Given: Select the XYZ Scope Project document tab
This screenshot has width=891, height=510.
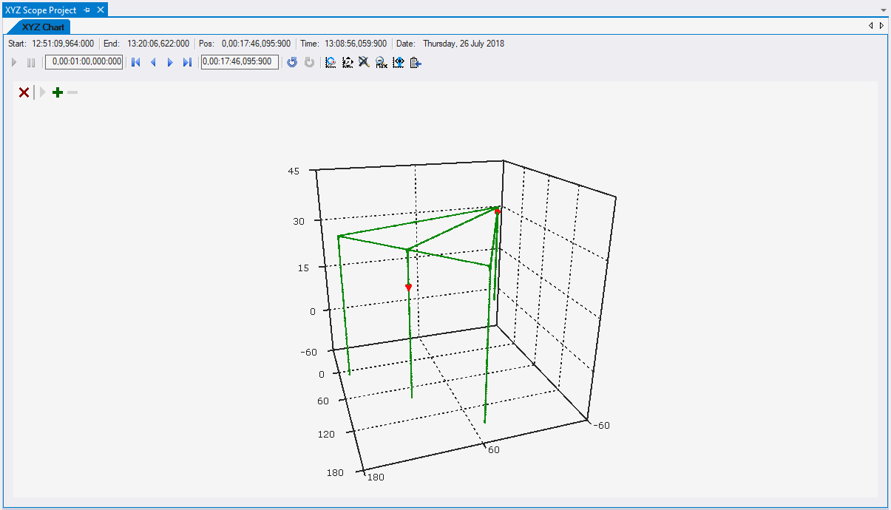Looking at the screenshot, I should click(41, 10).
